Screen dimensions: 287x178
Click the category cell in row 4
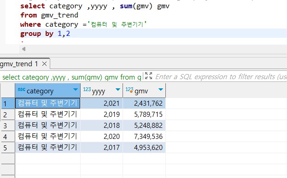coord(47,136)
